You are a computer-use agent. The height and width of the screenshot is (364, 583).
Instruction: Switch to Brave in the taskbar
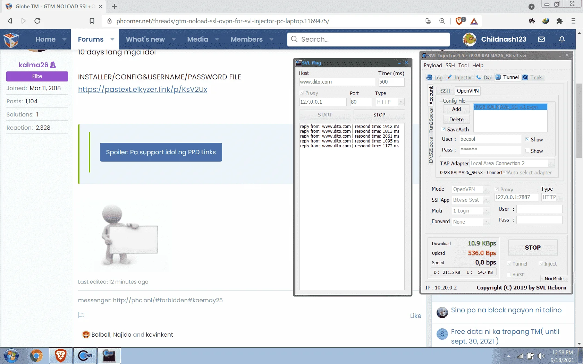tap(61, 356)
